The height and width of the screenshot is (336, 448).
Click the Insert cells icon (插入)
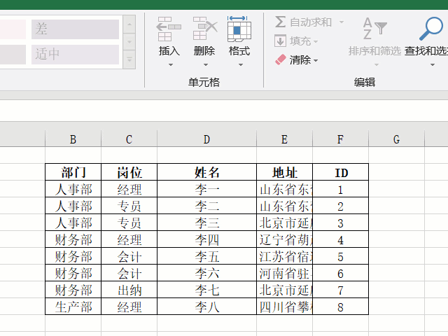(x=169, y=29)
